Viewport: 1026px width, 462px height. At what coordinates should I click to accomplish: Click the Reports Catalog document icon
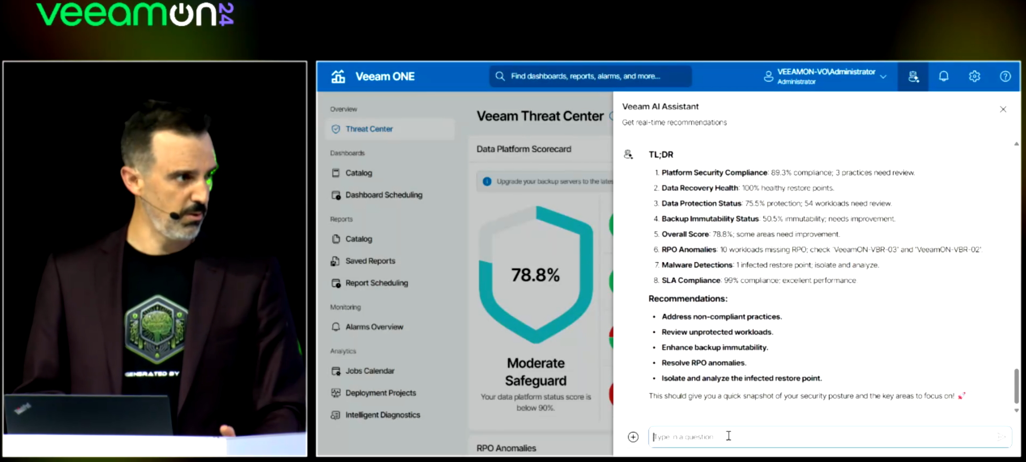[x=336, y=239]
